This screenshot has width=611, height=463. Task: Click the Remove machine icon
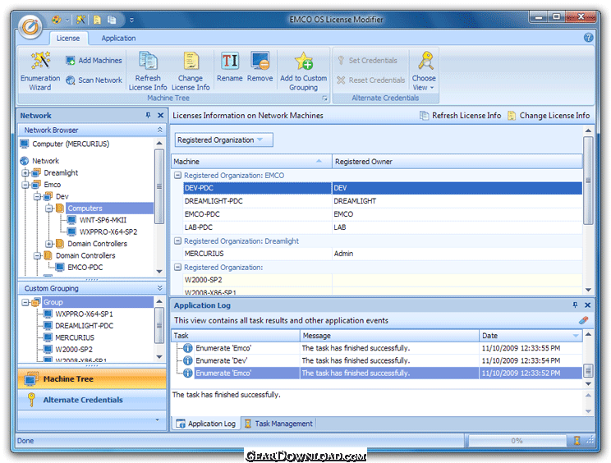pos(260,61)
